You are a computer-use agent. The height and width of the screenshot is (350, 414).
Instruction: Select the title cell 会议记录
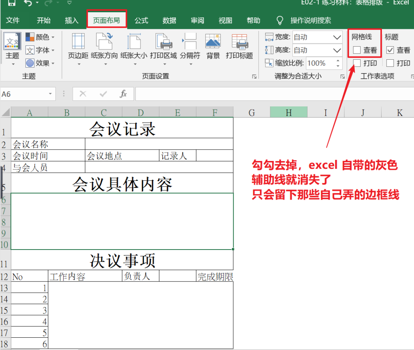[x=122, y=129]
